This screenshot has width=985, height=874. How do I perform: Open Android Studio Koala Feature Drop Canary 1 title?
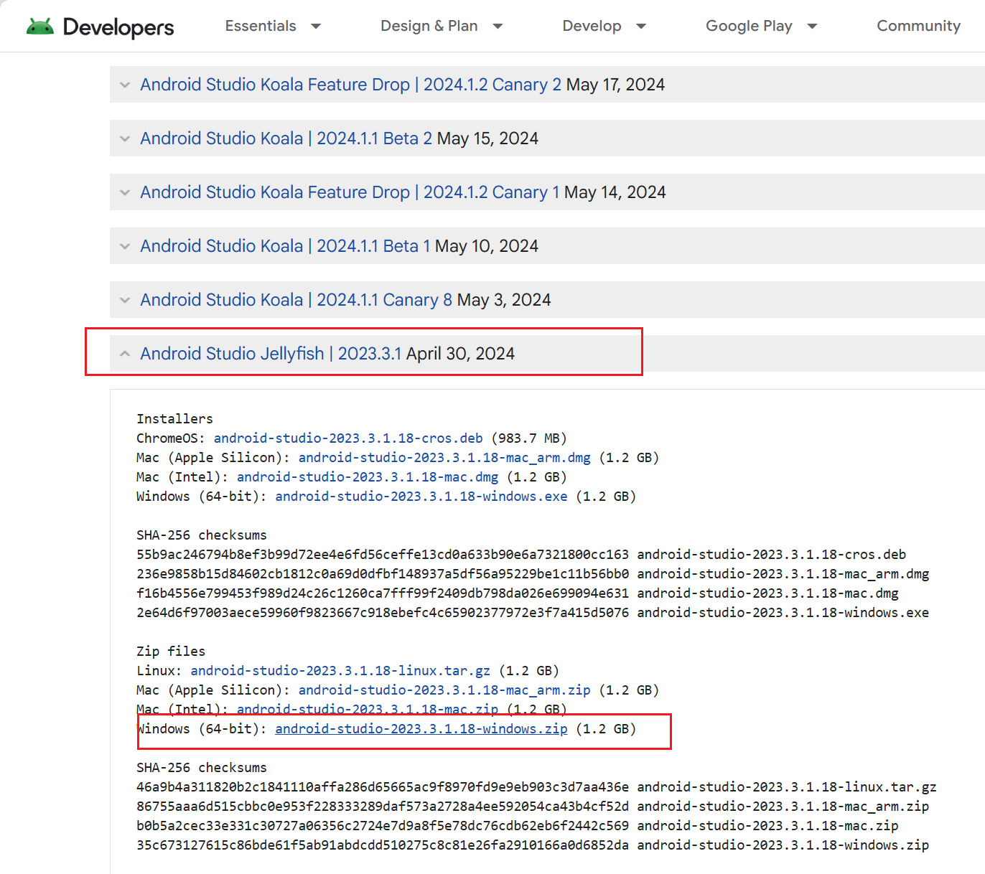tap(350, 192)
